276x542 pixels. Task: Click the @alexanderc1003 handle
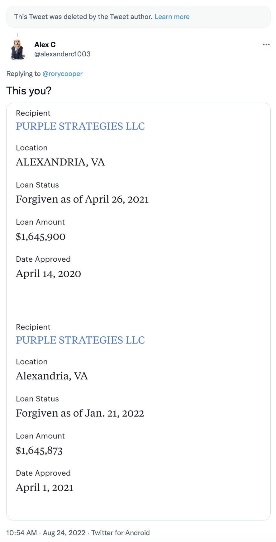62,54
